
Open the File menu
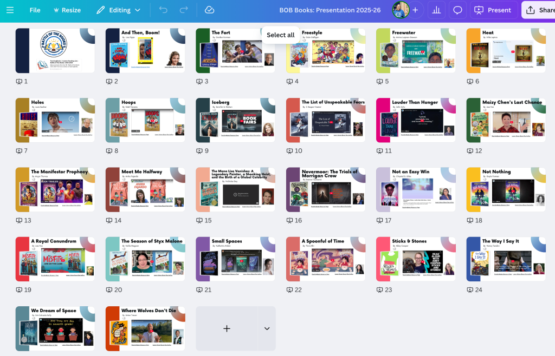pyautogui.click(x=36, y=10)
